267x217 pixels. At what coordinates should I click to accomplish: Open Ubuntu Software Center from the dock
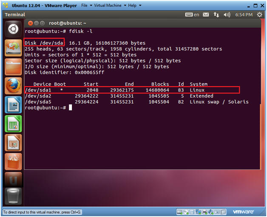13,161
